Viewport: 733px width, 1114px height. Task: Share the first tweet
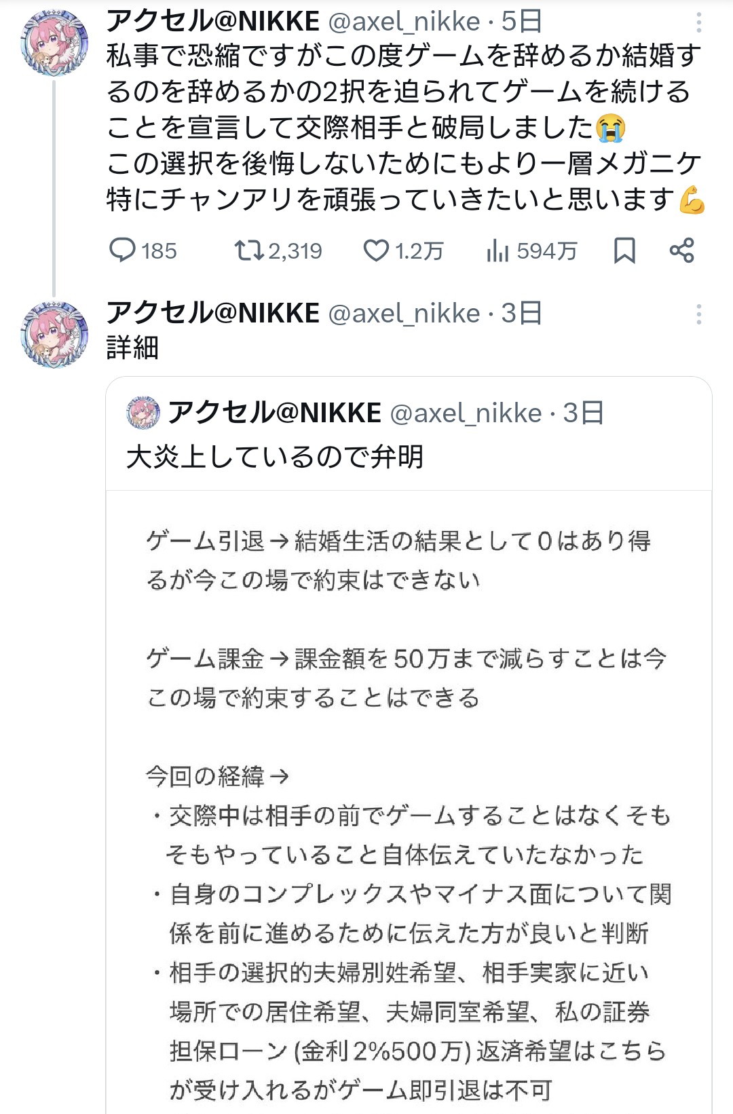(681, 250)
